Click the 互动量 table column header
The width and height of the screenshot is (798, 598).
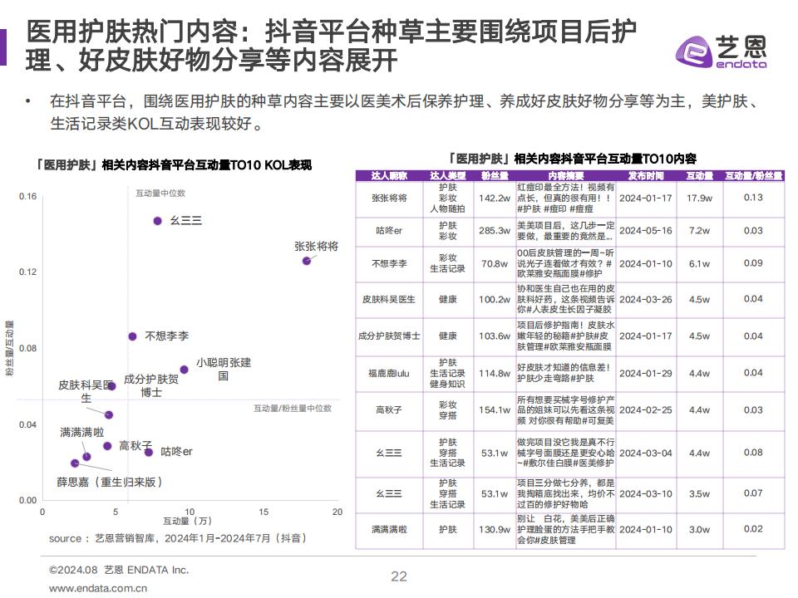[x=700, y=176]
